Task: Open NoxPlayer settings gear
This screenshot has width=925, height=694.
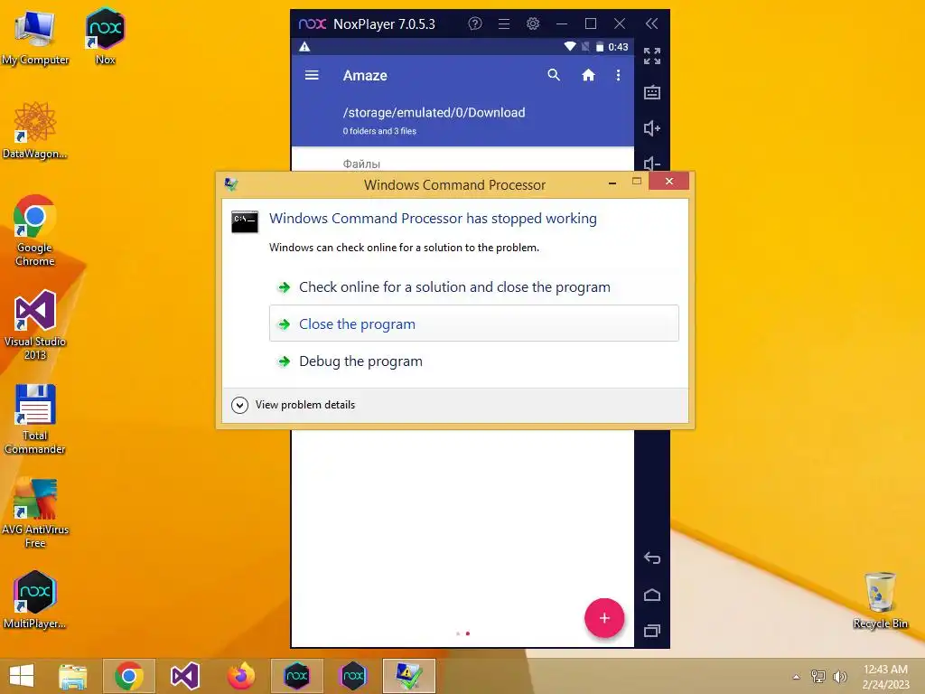Action: (x=533, y=23)
